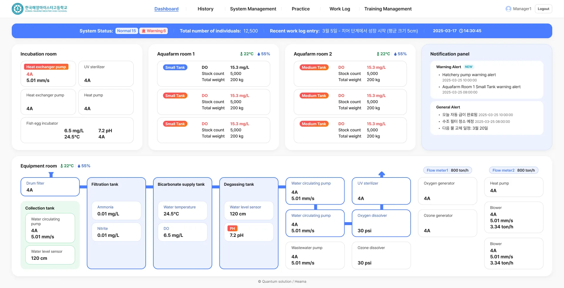Click humidity droplet icon in Aquafarm room 1 header
The width and height of the screenshot is (564, 288).
point(259,54)
